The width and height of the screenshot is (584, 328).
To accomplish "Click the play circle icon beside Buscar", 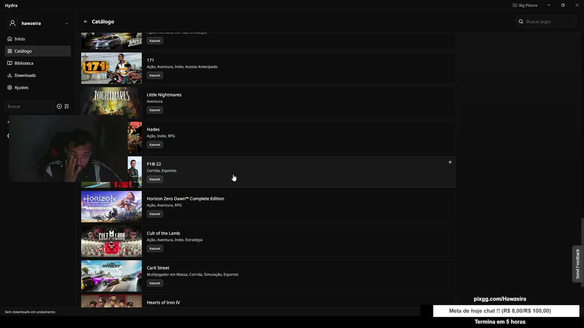I will pos(59,106).
